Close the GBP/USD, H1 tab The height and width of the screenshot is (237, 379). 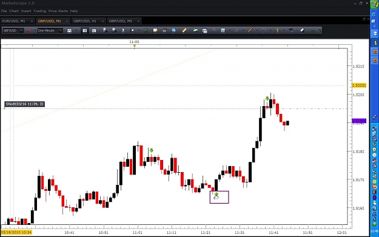(x=102, y=21)
